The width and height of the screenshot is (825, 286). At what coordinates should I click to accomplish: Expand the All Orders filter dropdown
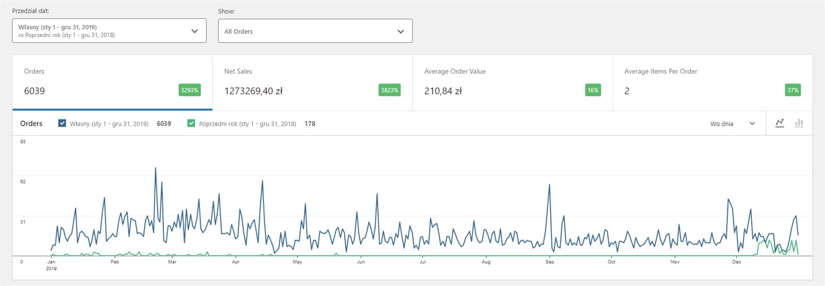tap(315, 31)
